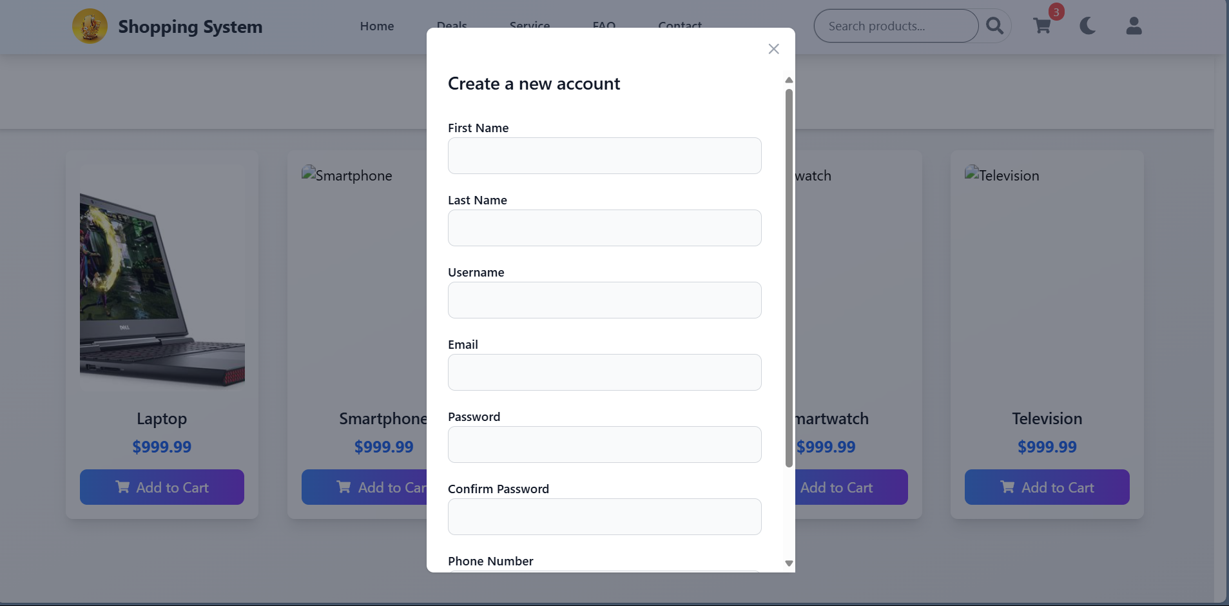Add the Laptop to the cart

click(162, 487)
